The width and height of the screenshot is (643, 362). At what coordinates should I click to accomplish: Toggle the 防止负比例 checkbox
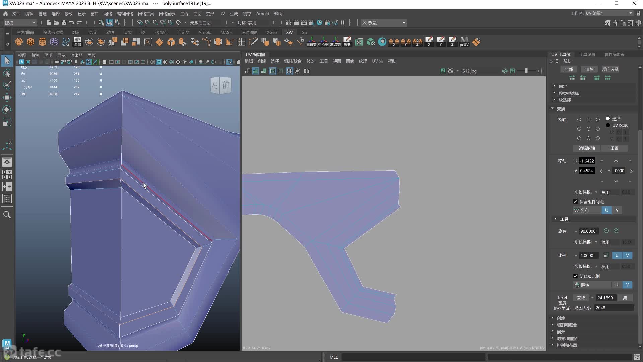coord(575,276)
